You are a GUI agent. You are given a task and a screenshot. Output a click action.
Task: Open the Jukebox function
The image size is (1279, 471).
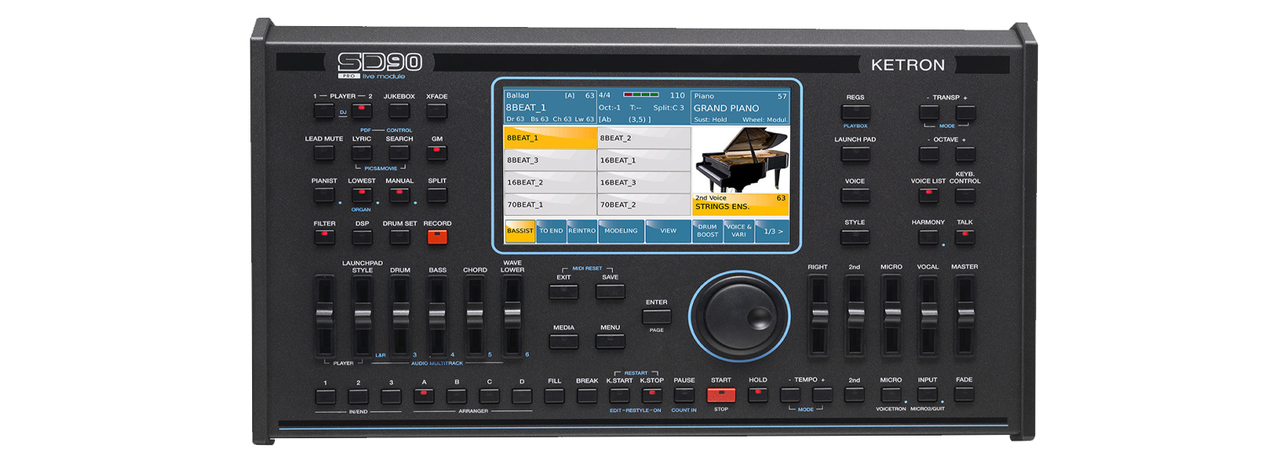click(399, 111)
